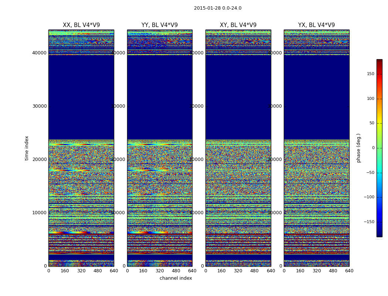
Task: Click the 480 tick under the YX panel
Action: pos(333,271)
